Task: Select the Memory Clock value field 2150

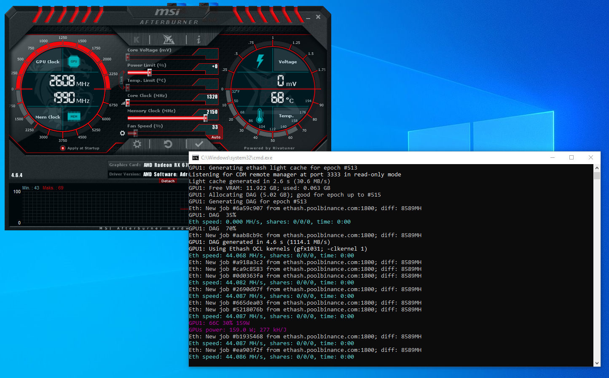Action: [212, 112]
